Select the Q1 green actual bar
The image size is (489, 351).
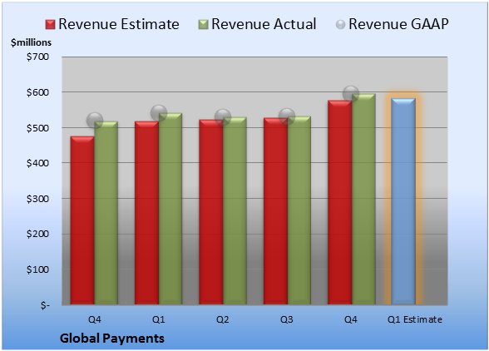pos(170,209)
